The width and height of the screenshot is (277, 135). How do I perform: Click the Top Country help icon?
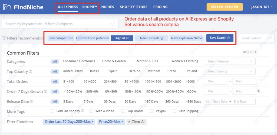[30, 71]
